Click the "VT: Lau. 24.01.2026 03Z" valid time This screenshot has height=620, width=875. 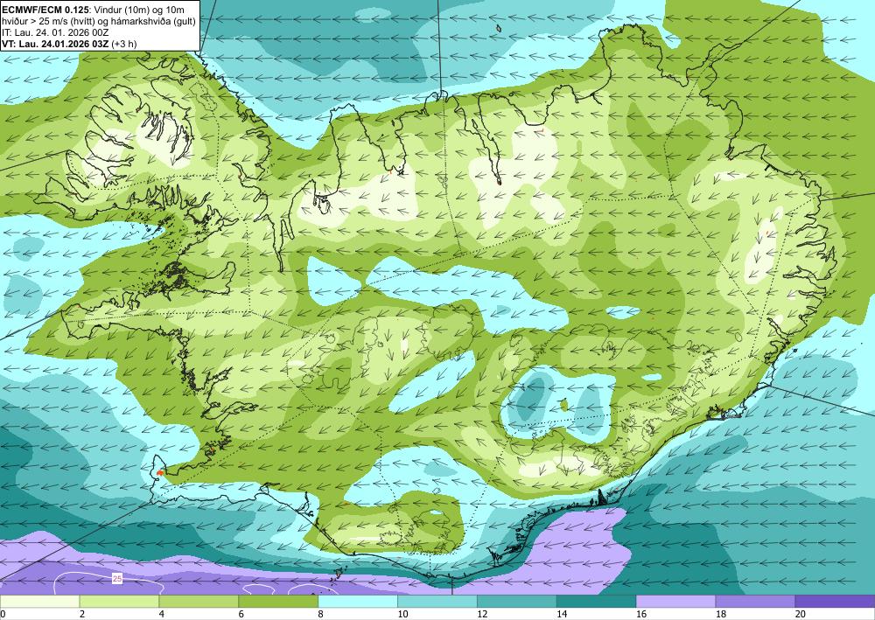tap(55, 44)
